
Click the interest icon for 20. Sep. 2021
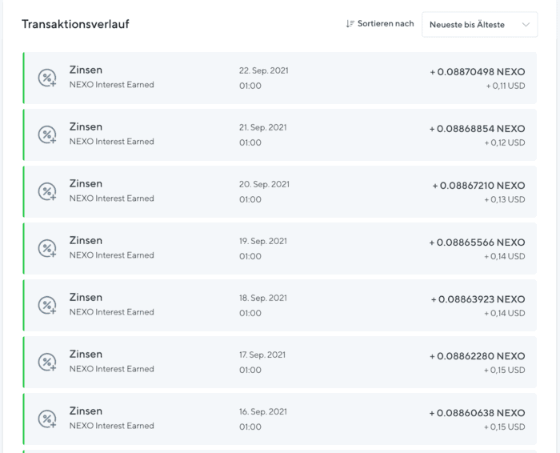47,191
